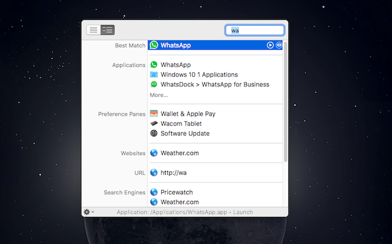Image resolution: width=392 pixels, height=244 pixels.
Task: Open Software Update preference pane
Action: click(185, 134)
